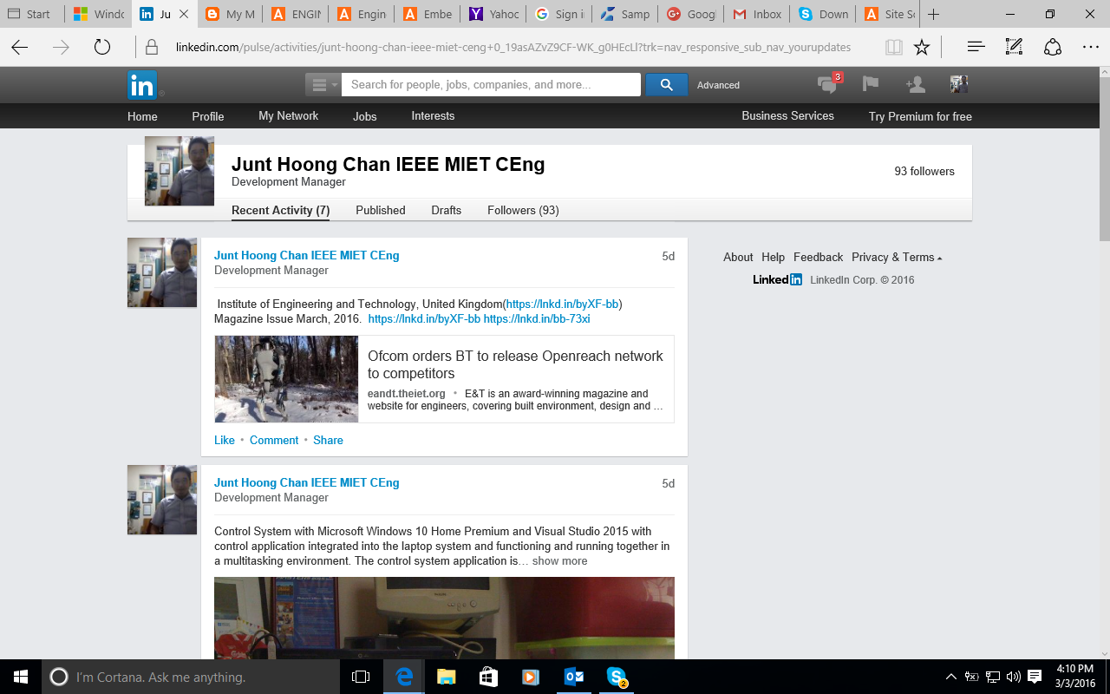The width and height of the screenshot is (1110, 694).
Task: Add page to favorites star icon
Action: (922, 48)
